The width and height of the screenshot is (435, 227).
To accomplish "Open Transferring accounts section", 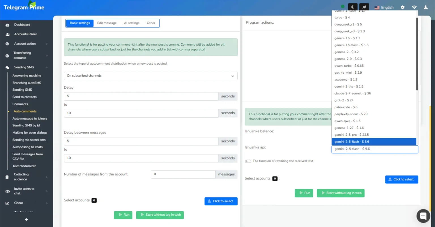I will point(7,55).
